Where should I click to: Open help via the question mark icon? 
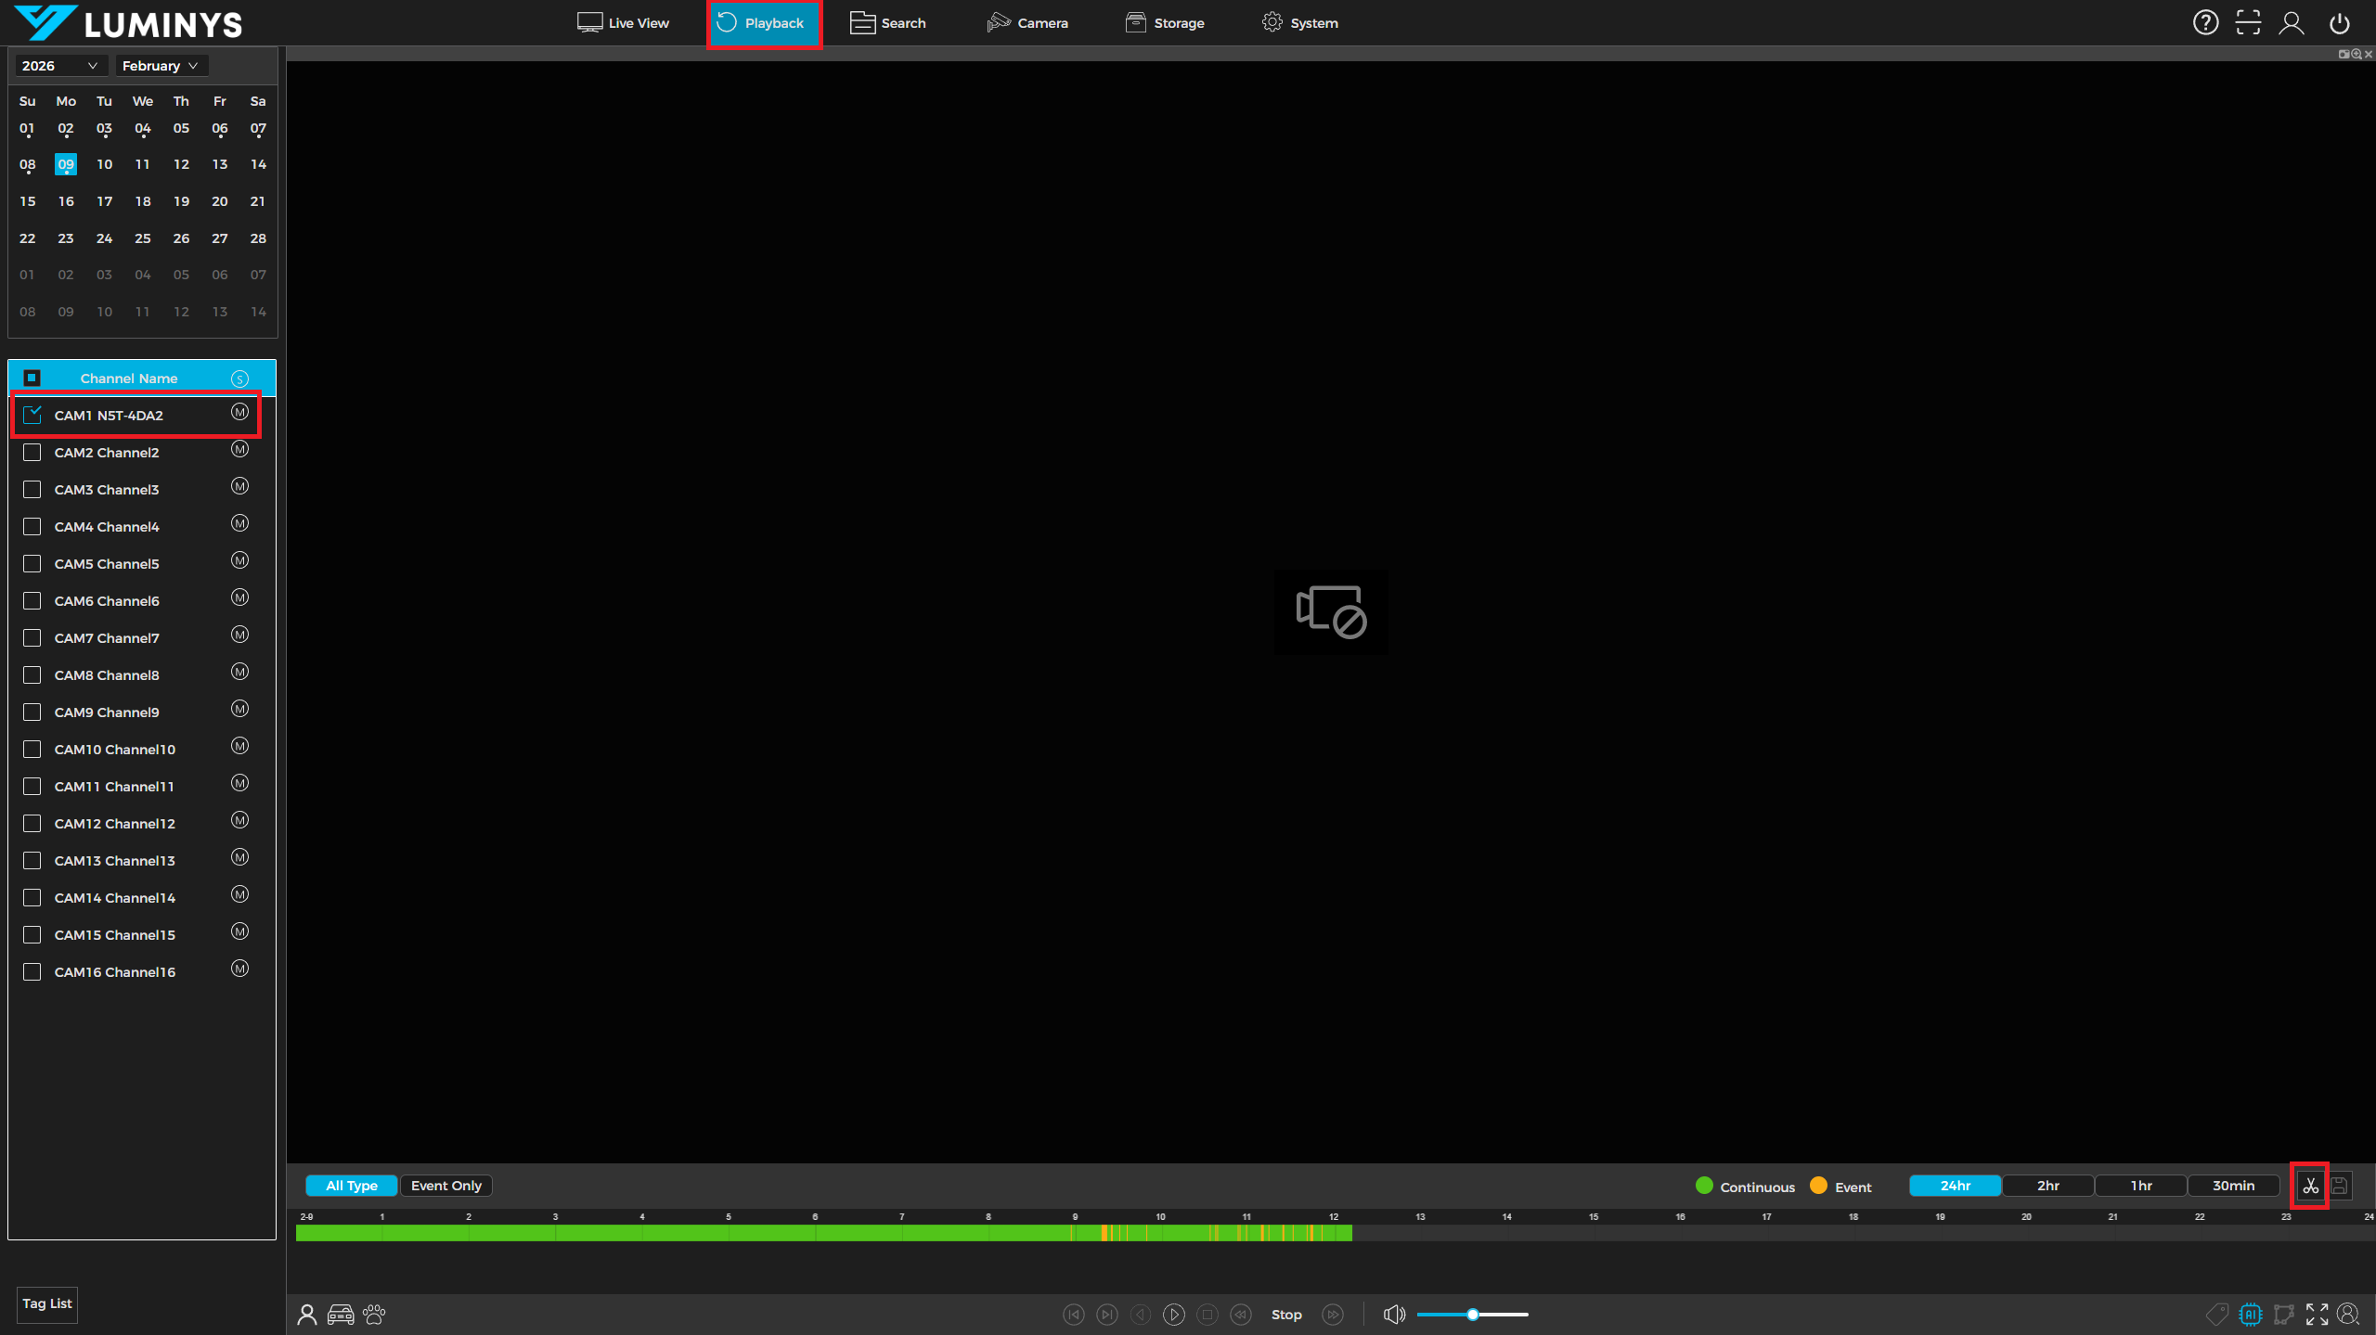[2205, 23]
